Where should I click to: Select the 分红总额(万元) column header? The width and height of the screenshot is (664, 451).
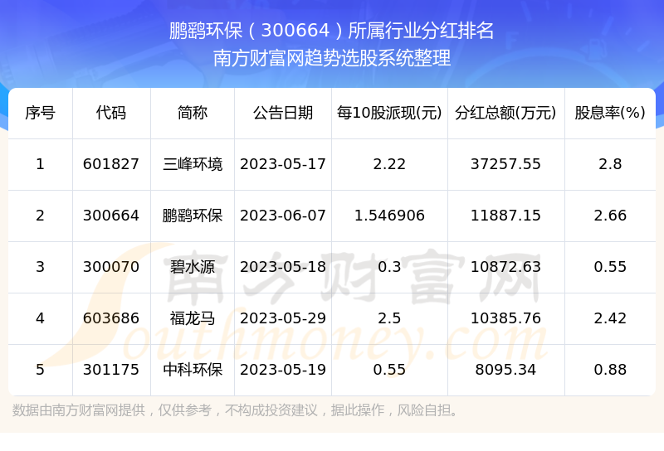coord(505,113)
